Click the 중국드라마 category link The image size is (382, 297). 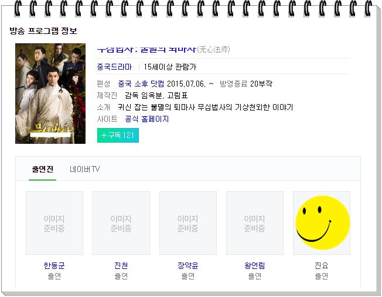click(x=114, y=67)
